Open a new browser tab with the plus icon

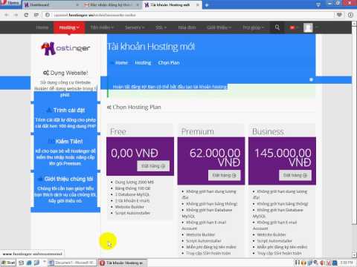207,4
